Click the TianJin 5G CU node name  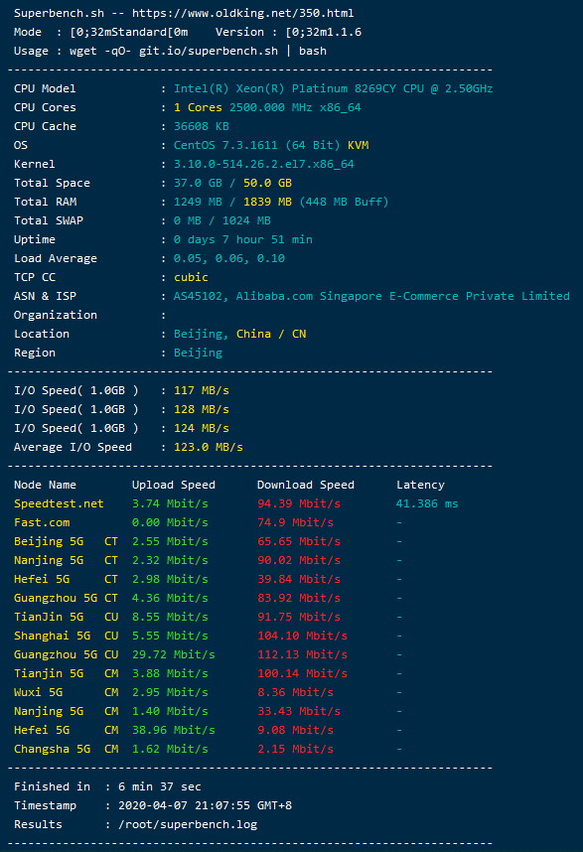click(66, 617)
